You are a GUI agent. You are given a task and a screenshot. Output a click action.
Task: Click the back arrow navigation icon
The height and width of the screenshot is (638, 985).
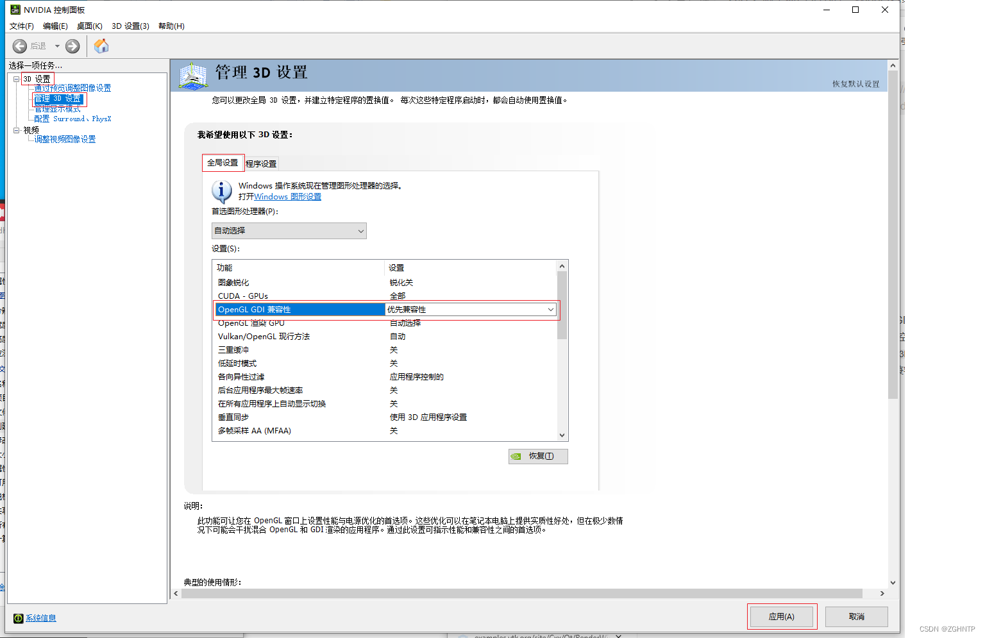tap(20, 46)
